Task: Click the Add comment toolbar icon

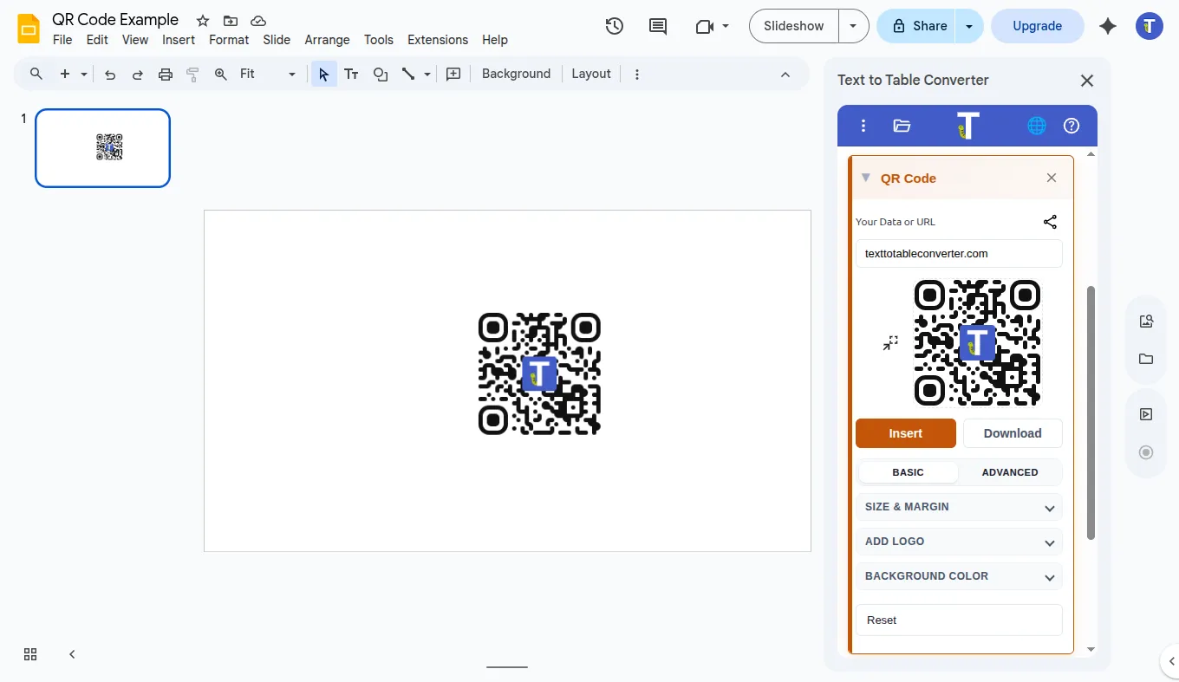Action: coord(657,26)
